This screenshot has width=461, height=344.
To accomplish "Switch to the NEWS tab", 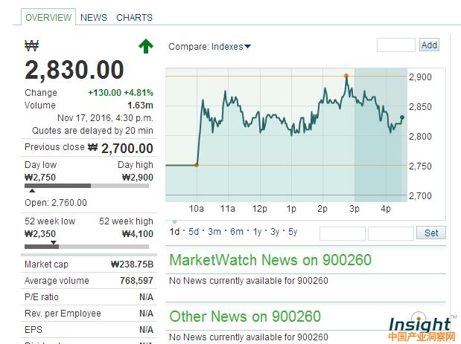I will (x=94, y=17).
